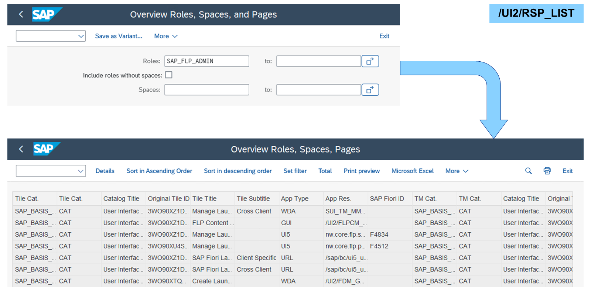Click Total in results toolbar
Image resolution: width=591 pixels, height=291 pixels.
[x=325, y=171]
